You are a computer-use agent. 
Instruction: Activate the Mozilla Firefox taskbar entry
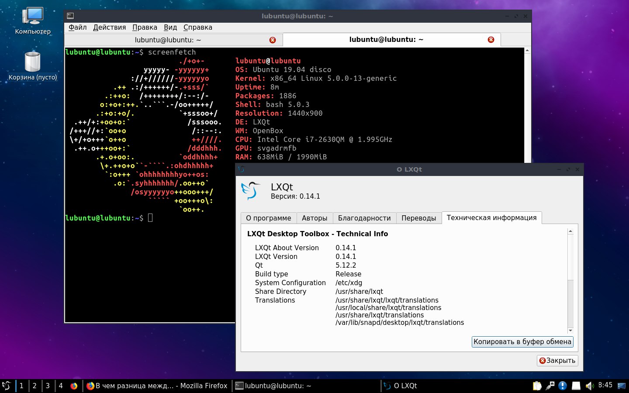[157, 386]
